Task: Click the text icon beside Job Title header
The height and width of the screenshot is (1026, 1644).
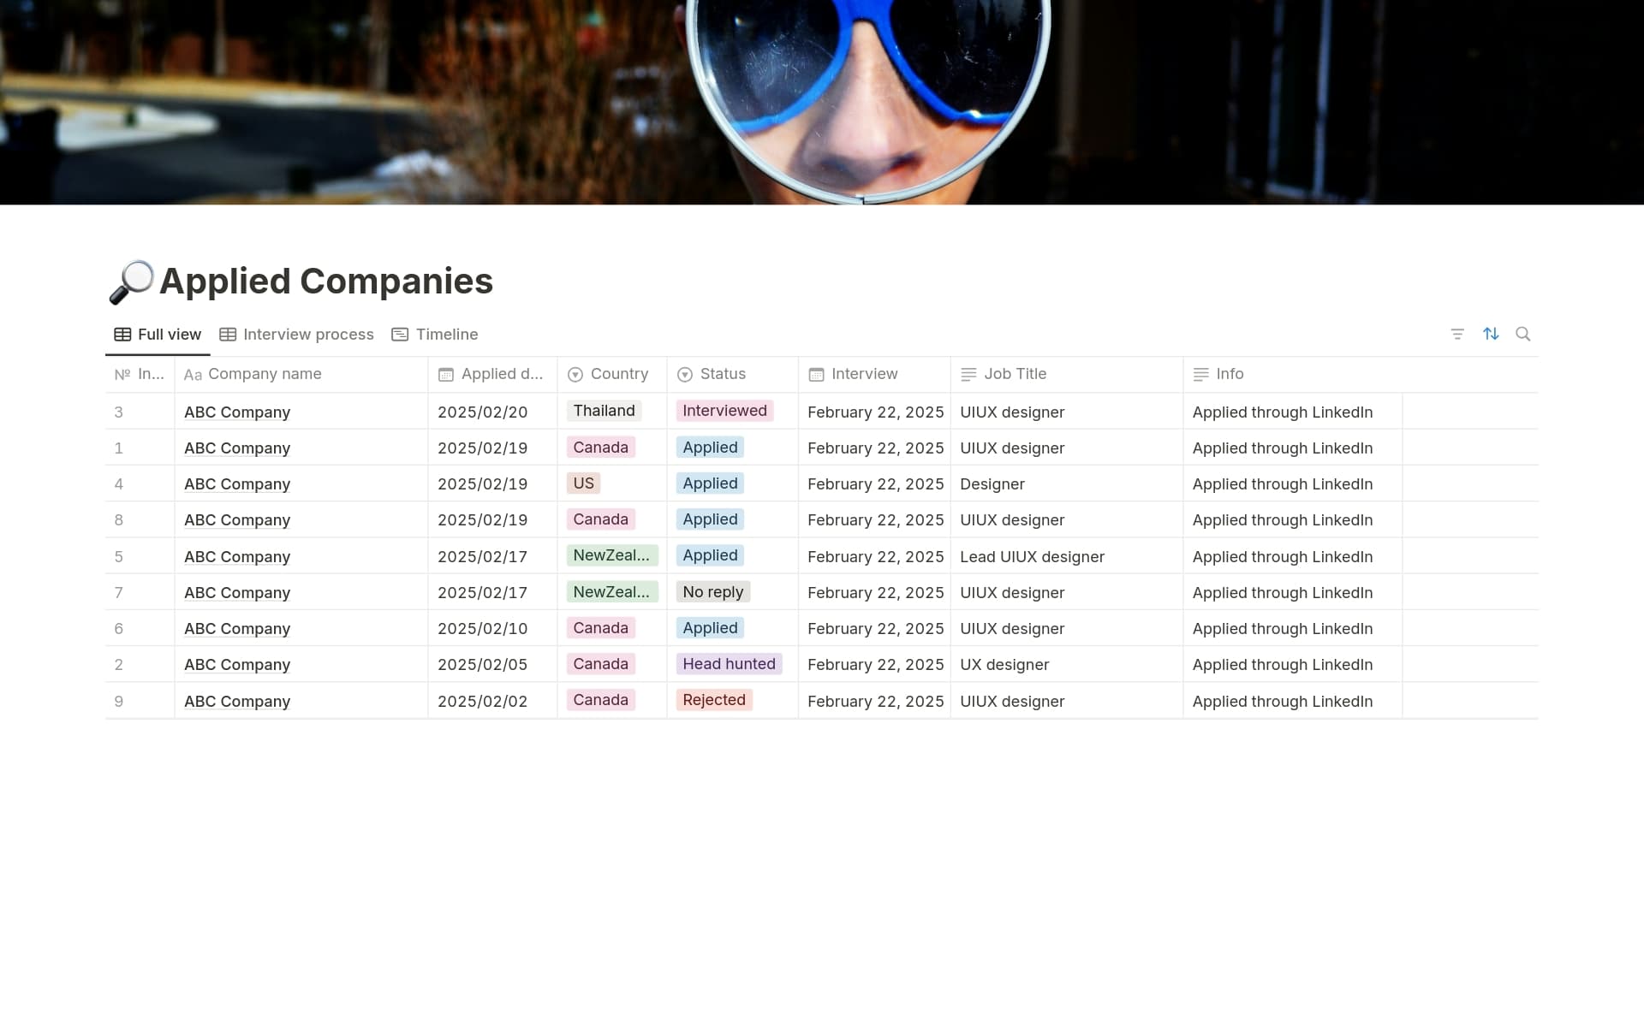Action: click(x=968, y=374)
